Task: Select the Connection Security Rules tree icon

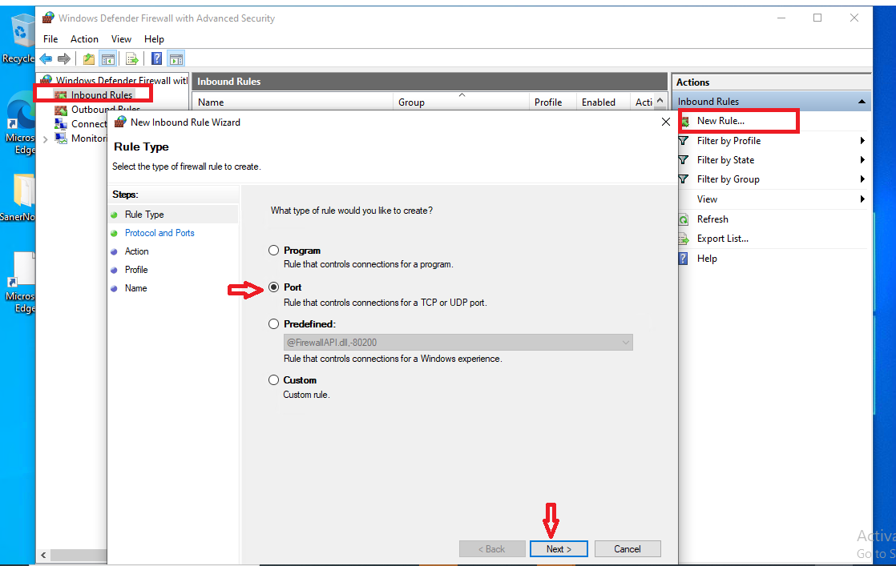Action: point(61,124)
